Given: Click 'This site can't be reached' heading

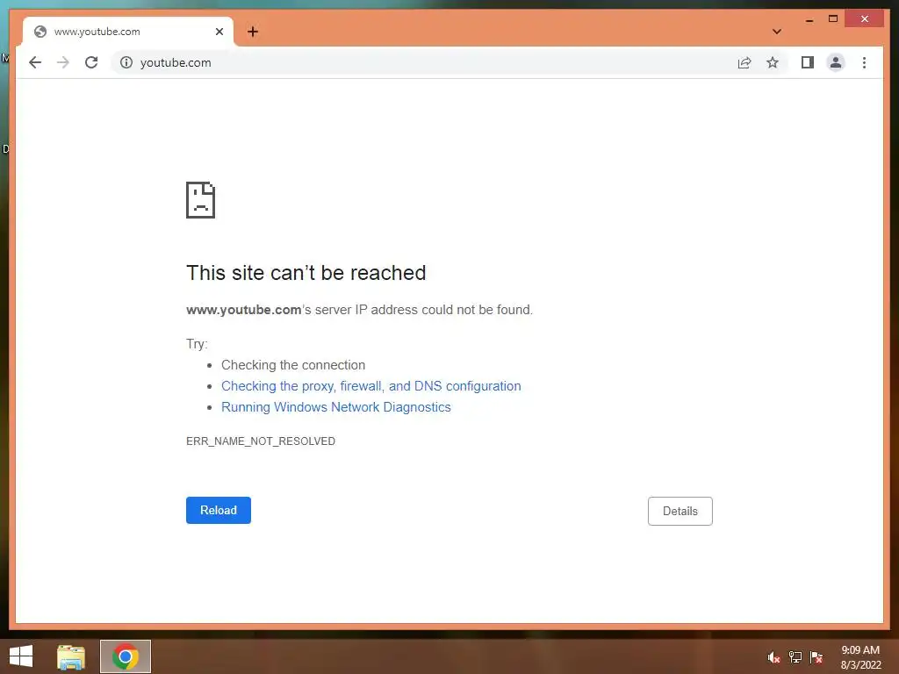Looking at the screenshot, I should [306, 273].
